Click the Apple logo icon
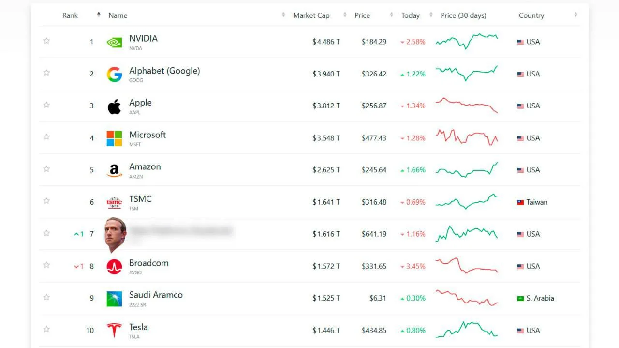This screenshot has width=619, height=348. pos(114,106)
